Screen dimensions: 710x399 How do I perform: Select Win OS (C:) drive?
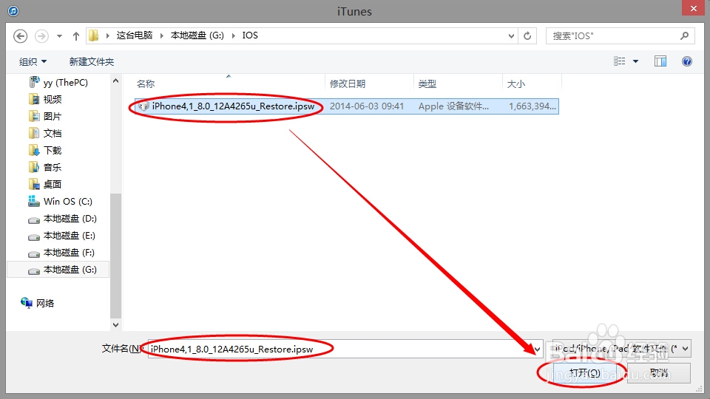click(x=67, y=201)
